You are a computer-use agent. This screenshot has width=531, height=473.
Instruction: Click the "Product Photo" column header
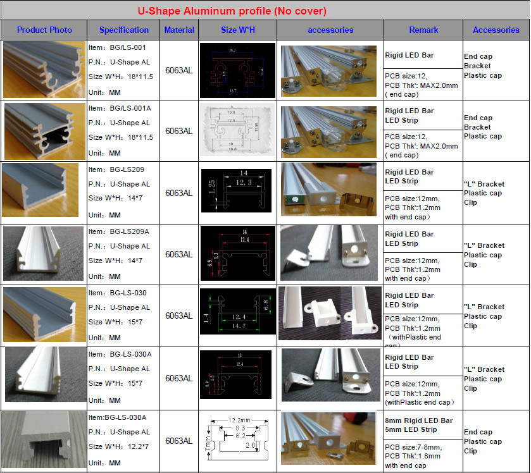coord(44,30)
